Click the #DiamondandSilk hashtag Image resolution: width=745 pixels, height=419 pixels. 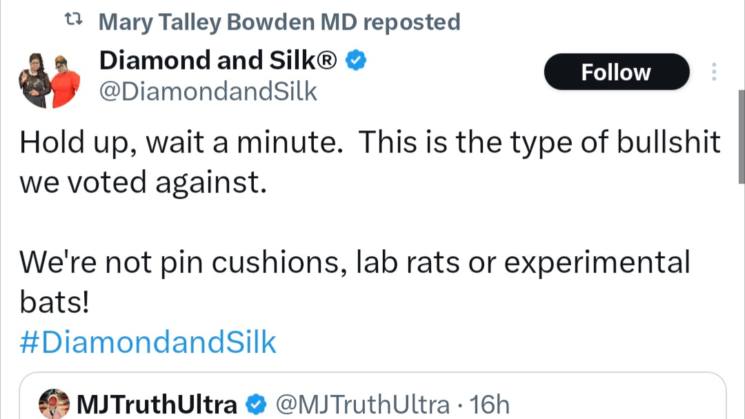pos(148,342)
